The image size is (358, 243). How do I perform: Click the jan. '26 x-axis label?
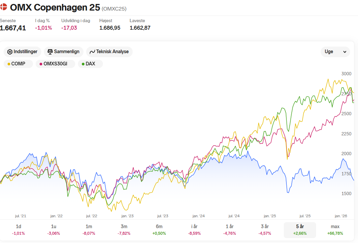click(341, 216)
